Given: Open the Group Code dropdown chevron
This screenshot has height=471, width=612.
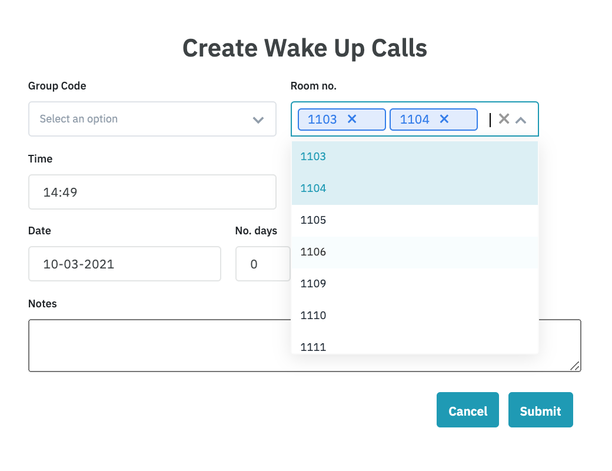Looking at the screenshot, I should 258,120.
